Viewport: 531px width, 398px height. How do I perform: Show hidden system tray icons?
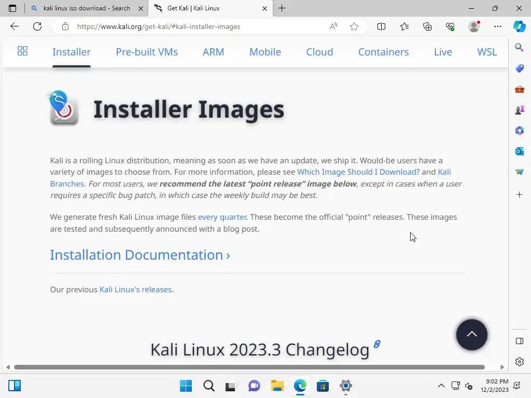441,386
